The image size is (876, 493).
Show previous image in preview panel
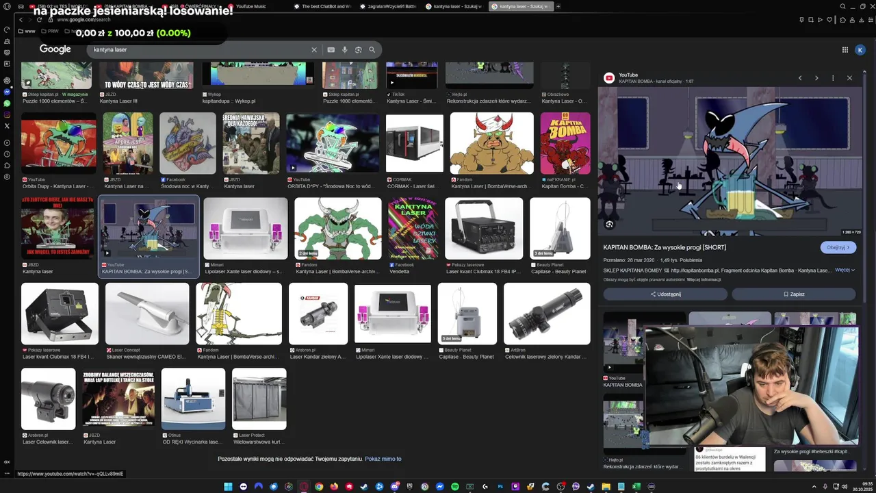coord(800,78)
